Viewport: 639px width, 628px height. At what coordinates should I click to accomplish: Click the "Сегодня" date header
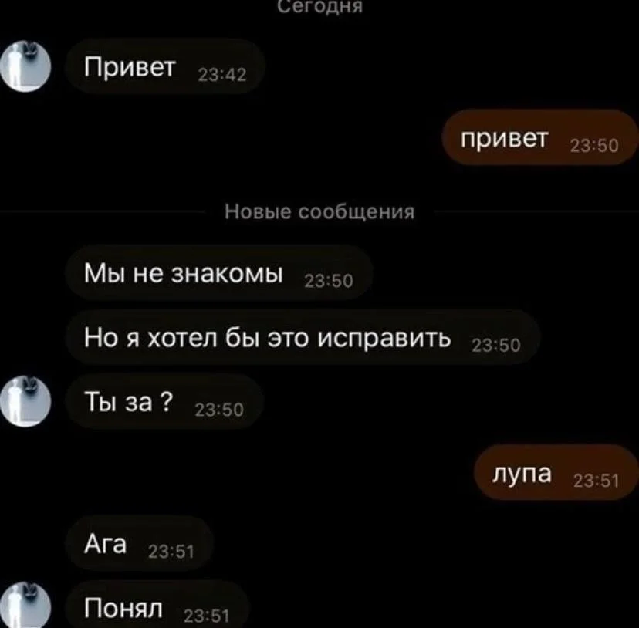(x=319, y=6)
